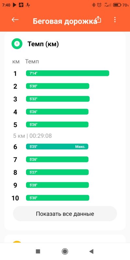Tap the running figure status bar icon
The width and height of the screenshot is (130, 260).
28,5
